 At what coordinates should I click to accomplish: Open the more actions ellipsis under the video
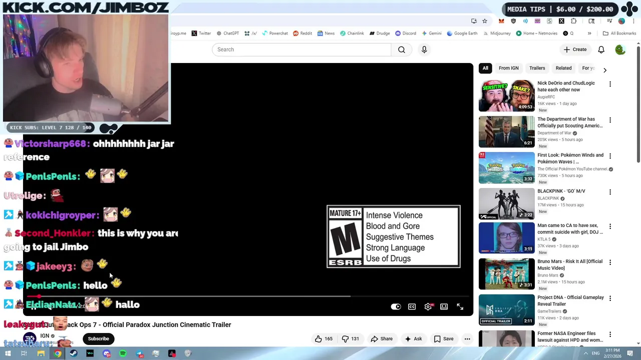point(467,338)
